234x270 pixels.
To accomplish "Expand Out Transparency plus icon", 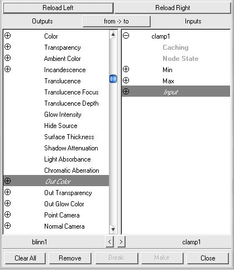I will pyautogui.click(x=7, y=192).
